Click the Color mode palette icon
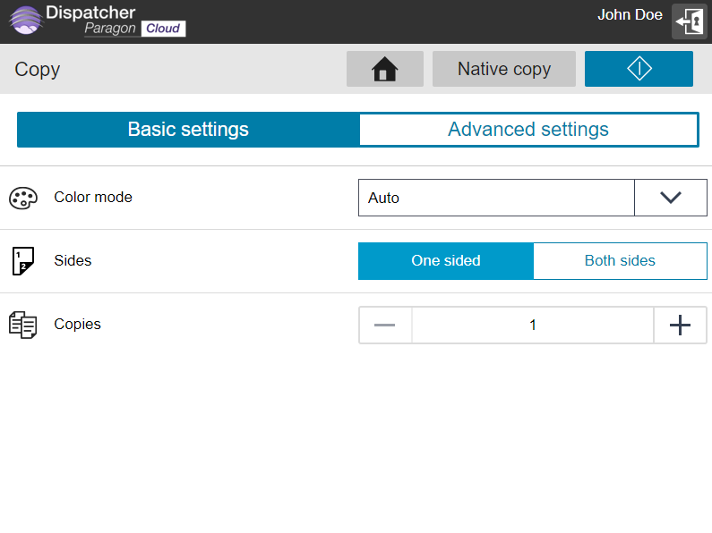This screenshot has width=712, height=533. click(23, 198)
